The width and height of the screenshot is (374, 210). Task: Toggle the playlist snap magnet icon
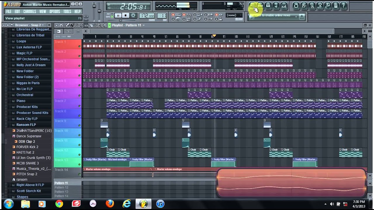point(61,25)
